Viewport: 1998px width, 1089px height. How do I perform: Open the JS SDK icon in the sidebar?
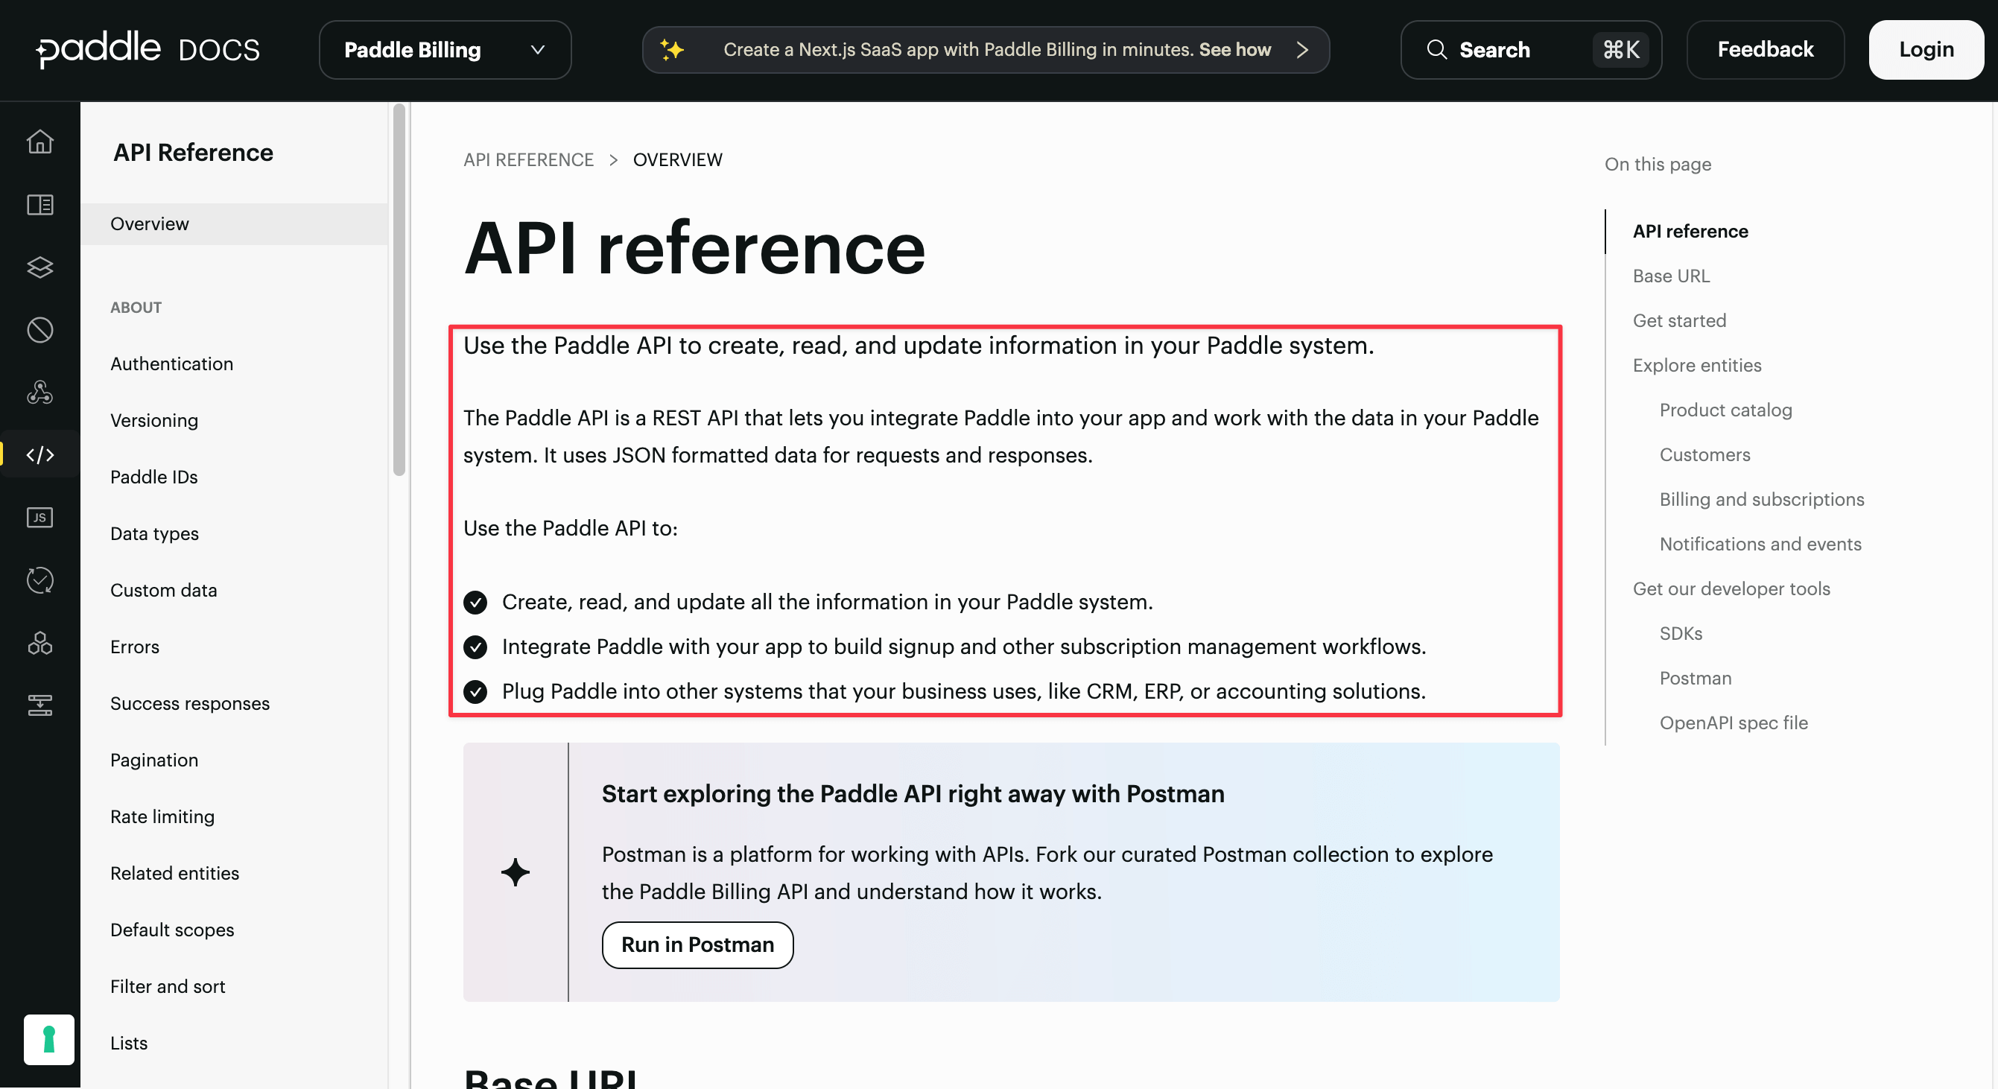click(x=39, y=518)
